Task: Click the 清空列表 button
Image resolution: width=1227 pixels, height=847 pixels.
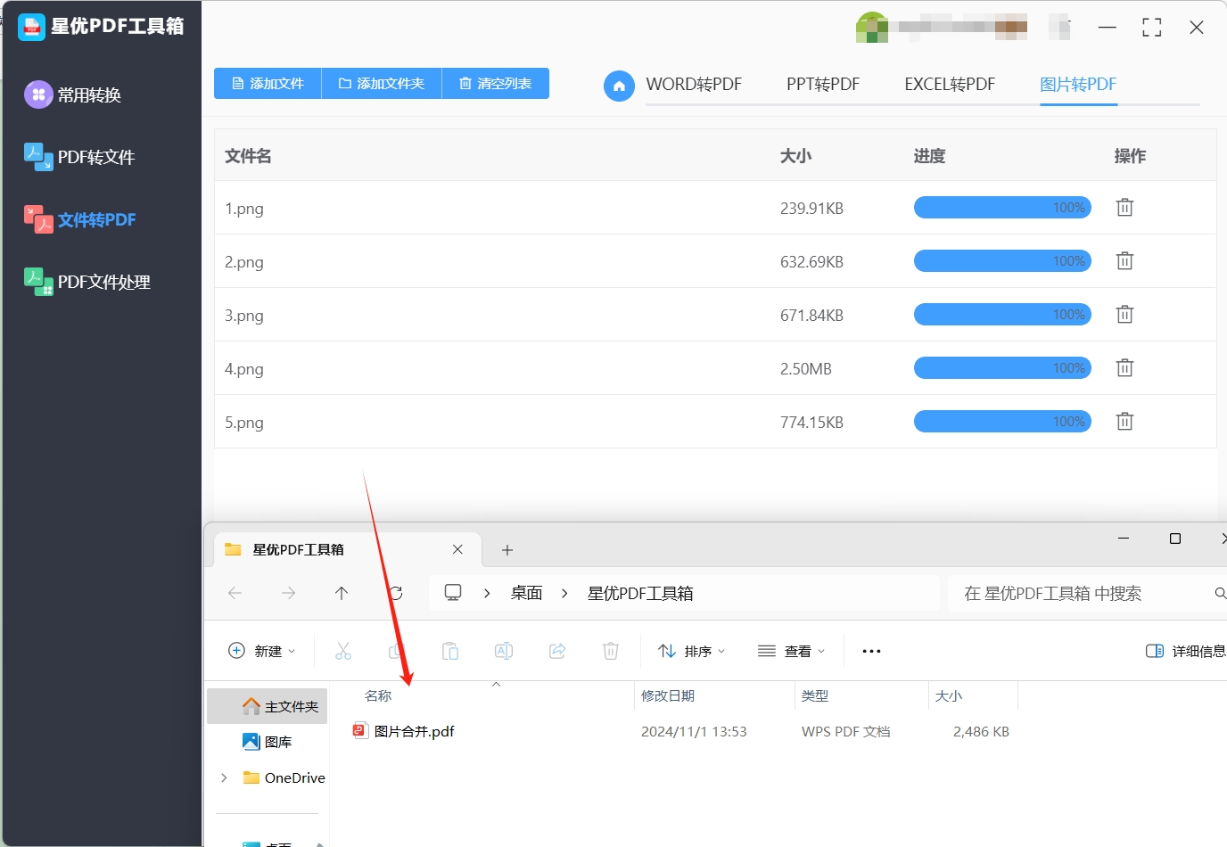Action: coord(496,83)
